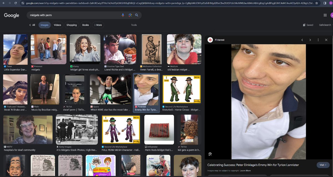Open the TikTok 'dwarf perm' thumbnail
Viewport: 333px width, 177px height.
click(75, 89)
